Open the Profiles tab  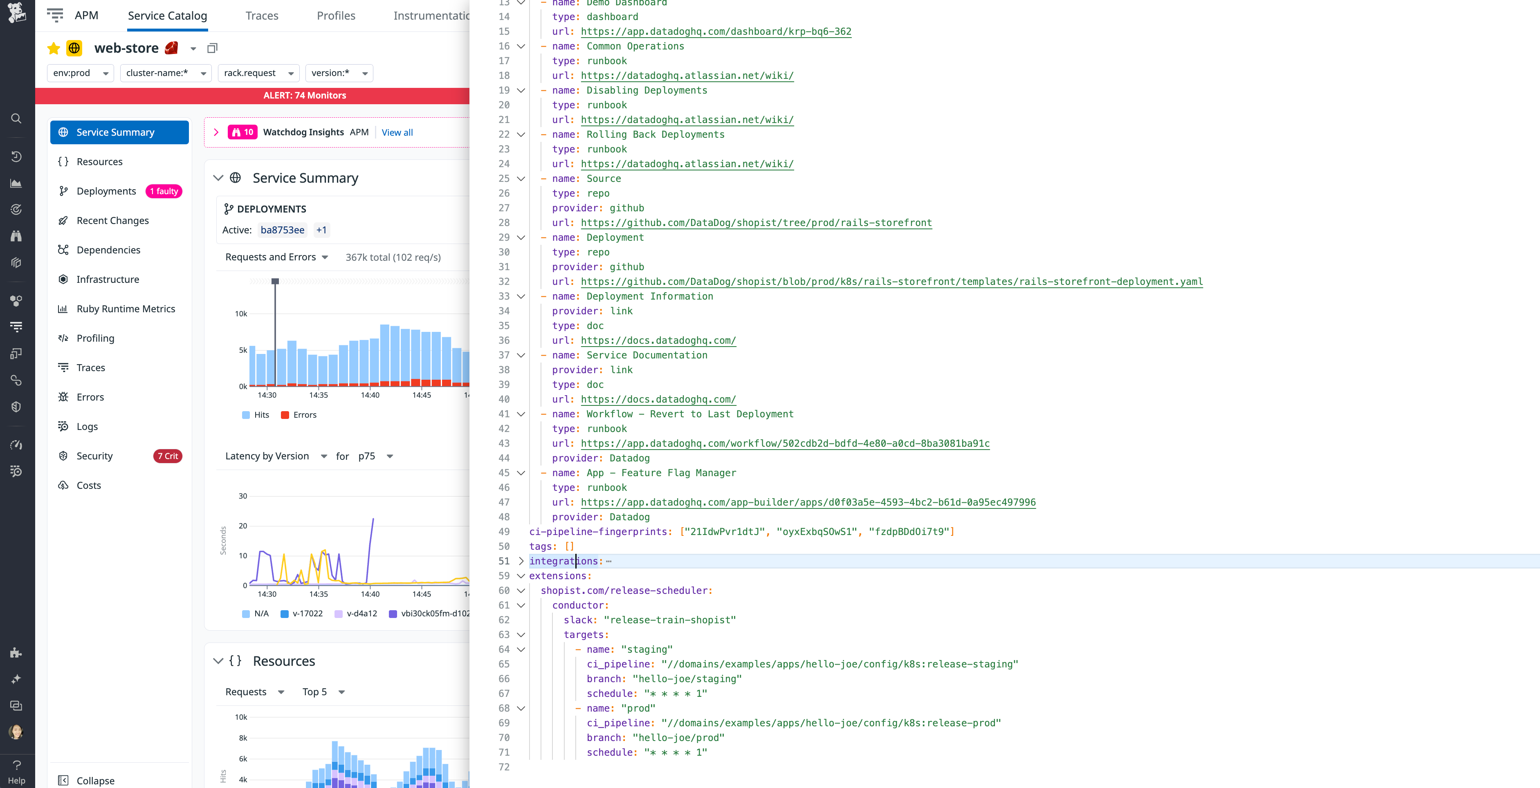[335, 16]
